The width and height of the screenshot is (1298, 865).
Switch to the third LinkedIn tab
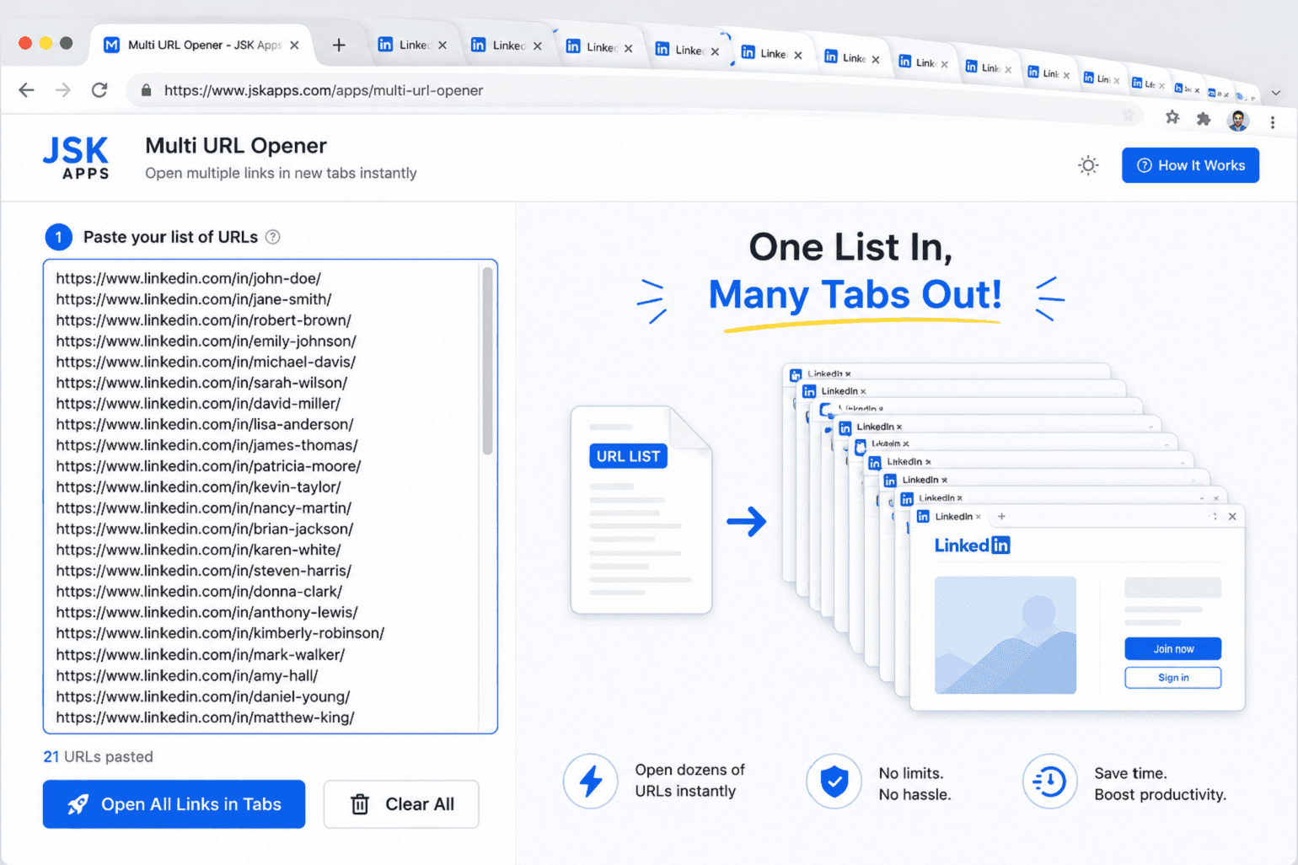coord(600,47)
